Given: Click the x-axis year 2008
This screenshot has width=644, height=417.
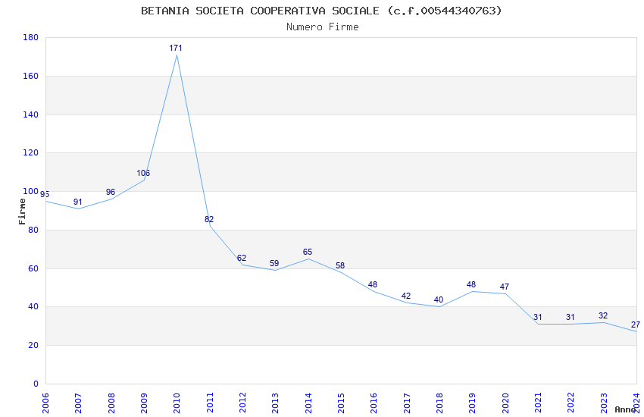Looking at the screenshot, I should click(x=111, y=403).
